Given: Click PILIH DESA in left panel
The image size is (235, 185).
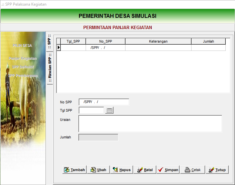Looking at the screenshot, I should pyautogui.click(x=23, y=46).
